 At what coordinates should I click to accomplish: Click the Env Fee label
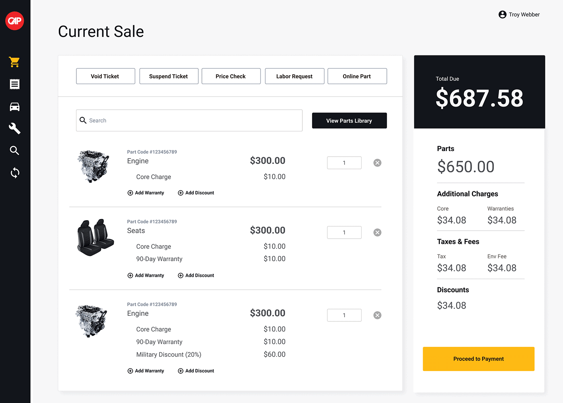(x=497, y=256)
